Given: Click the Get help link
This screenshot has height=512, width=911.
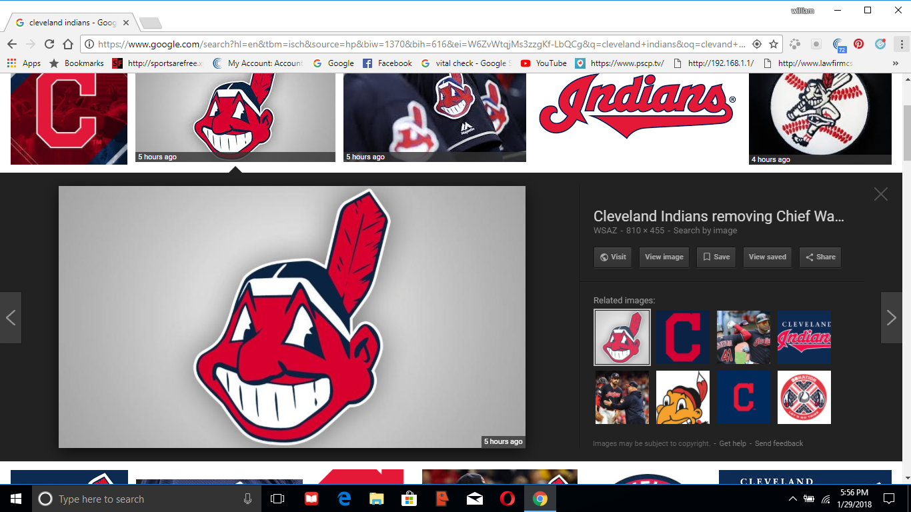Looking at the screenshot, I should click(732, 443).
